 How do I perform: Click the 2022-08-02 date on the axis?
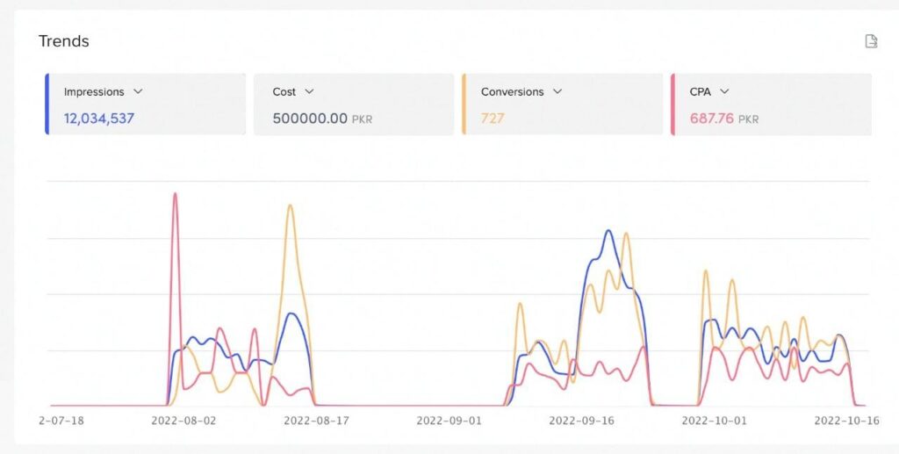(x=183, y=421)
